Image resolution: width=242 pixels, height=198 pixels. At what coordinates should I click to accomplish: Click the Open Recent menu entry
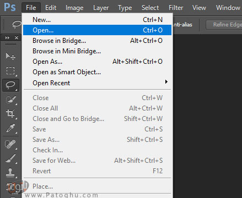click(x=97, y=83)
